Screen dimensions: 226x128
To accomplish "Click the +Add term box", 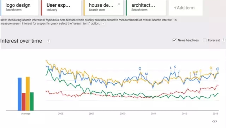I will point(186,8).
